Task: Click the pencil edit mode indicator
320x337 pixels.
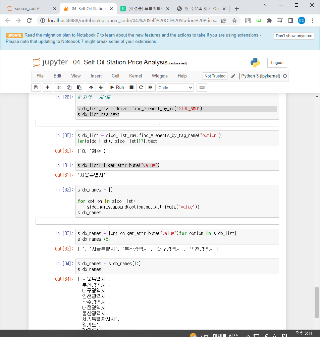Action: (233, 76)
